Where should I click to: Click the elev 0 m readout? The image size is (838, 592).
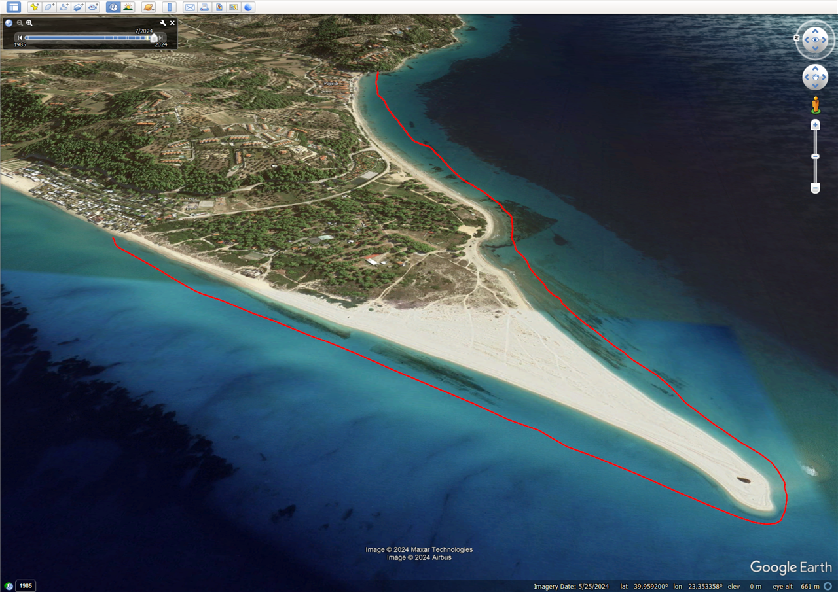[x=744, y=586]
